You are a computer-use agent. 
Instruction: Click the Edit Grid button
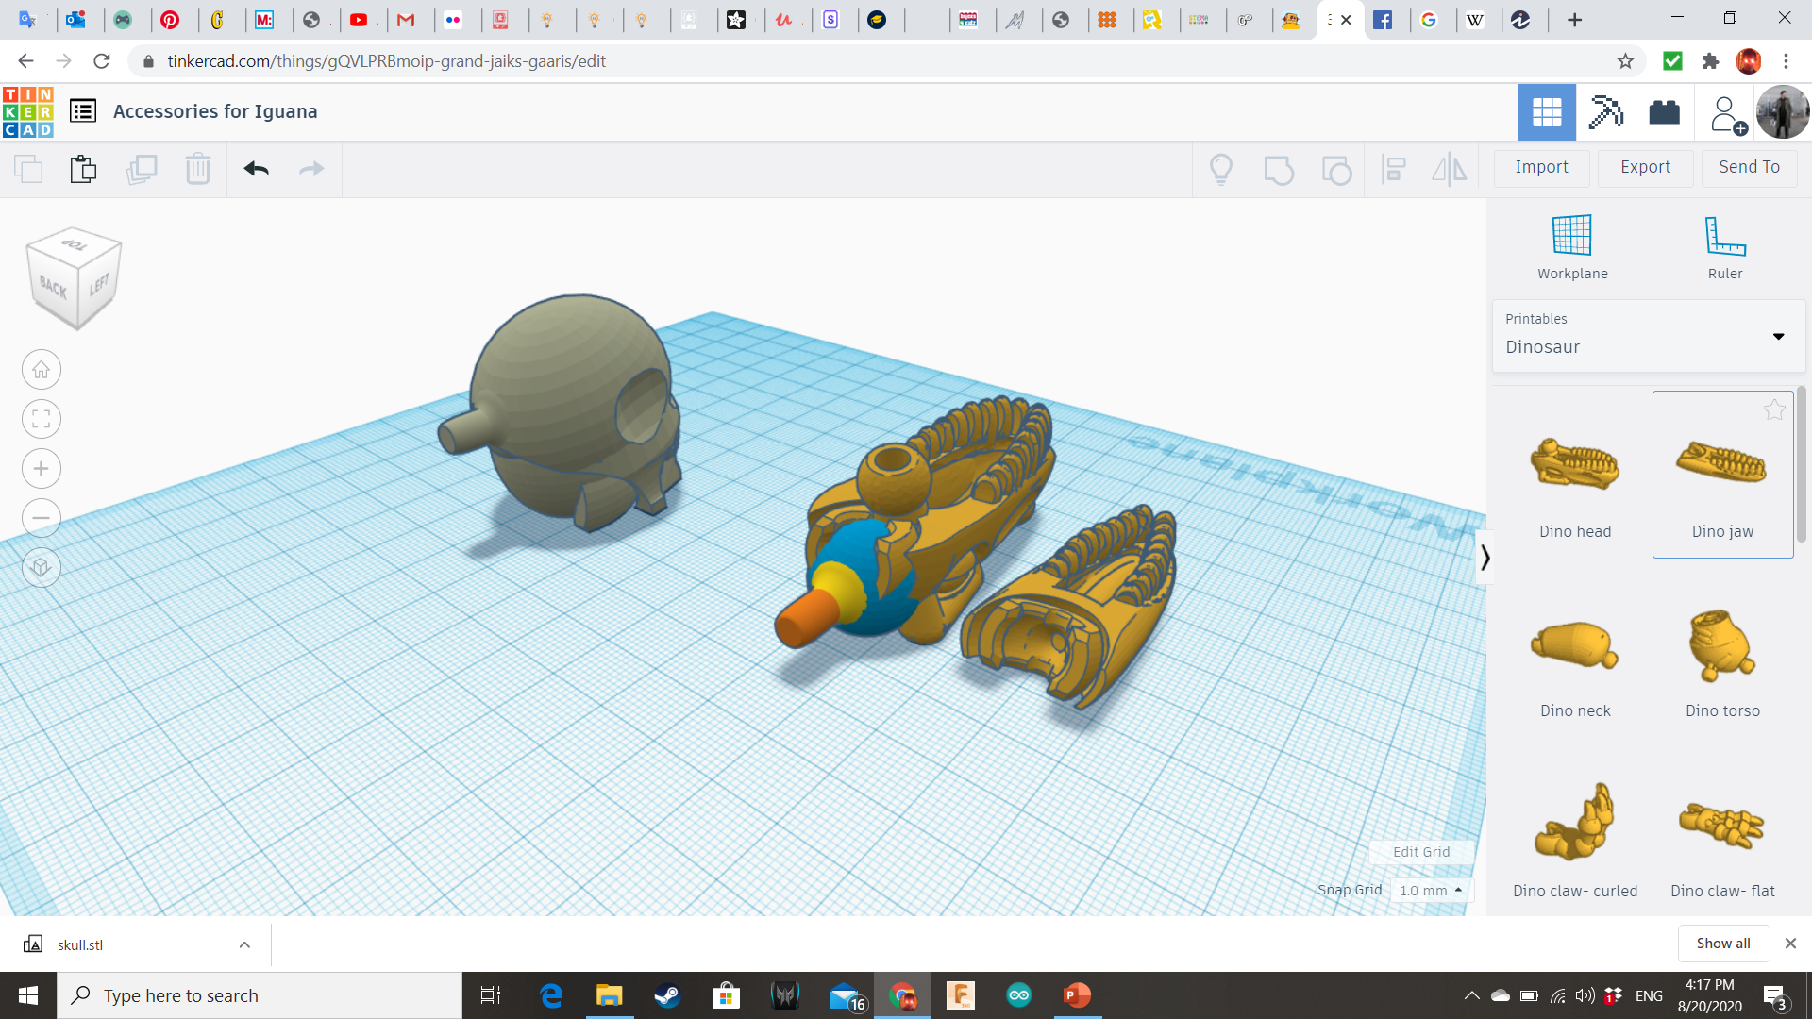pos(1421,852)
